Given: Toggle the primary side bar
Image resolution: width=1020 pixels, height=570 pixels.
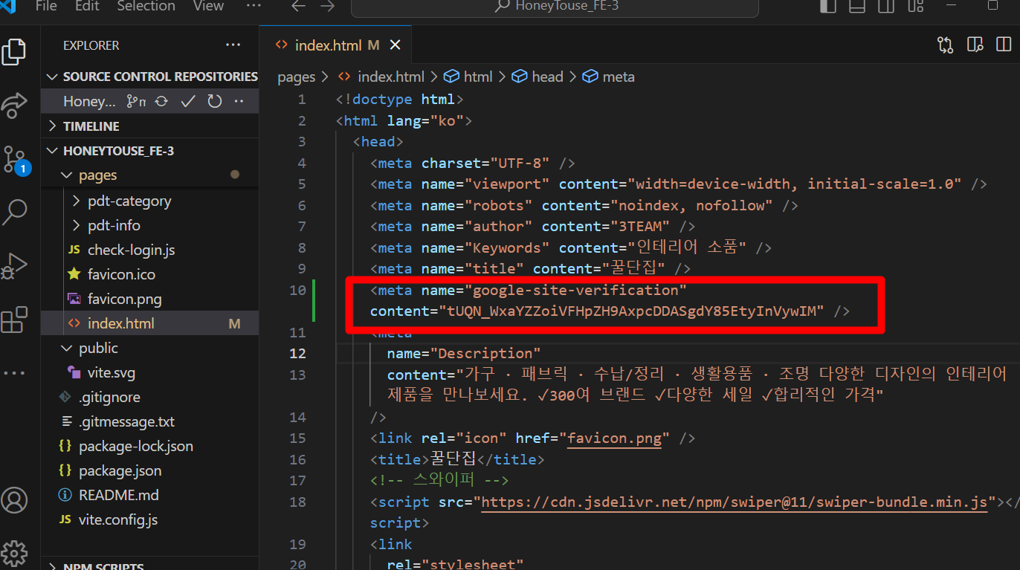Looking at the screenshot, I should pos(827,6).
